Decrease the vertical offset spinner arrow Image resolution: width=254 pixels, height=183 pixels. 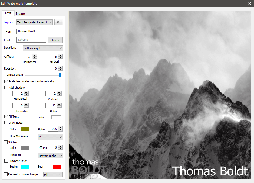60,58
